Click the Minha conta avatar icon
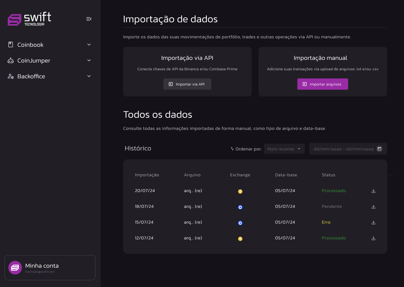This screenshot has width=404, height=287. [15, 268]
